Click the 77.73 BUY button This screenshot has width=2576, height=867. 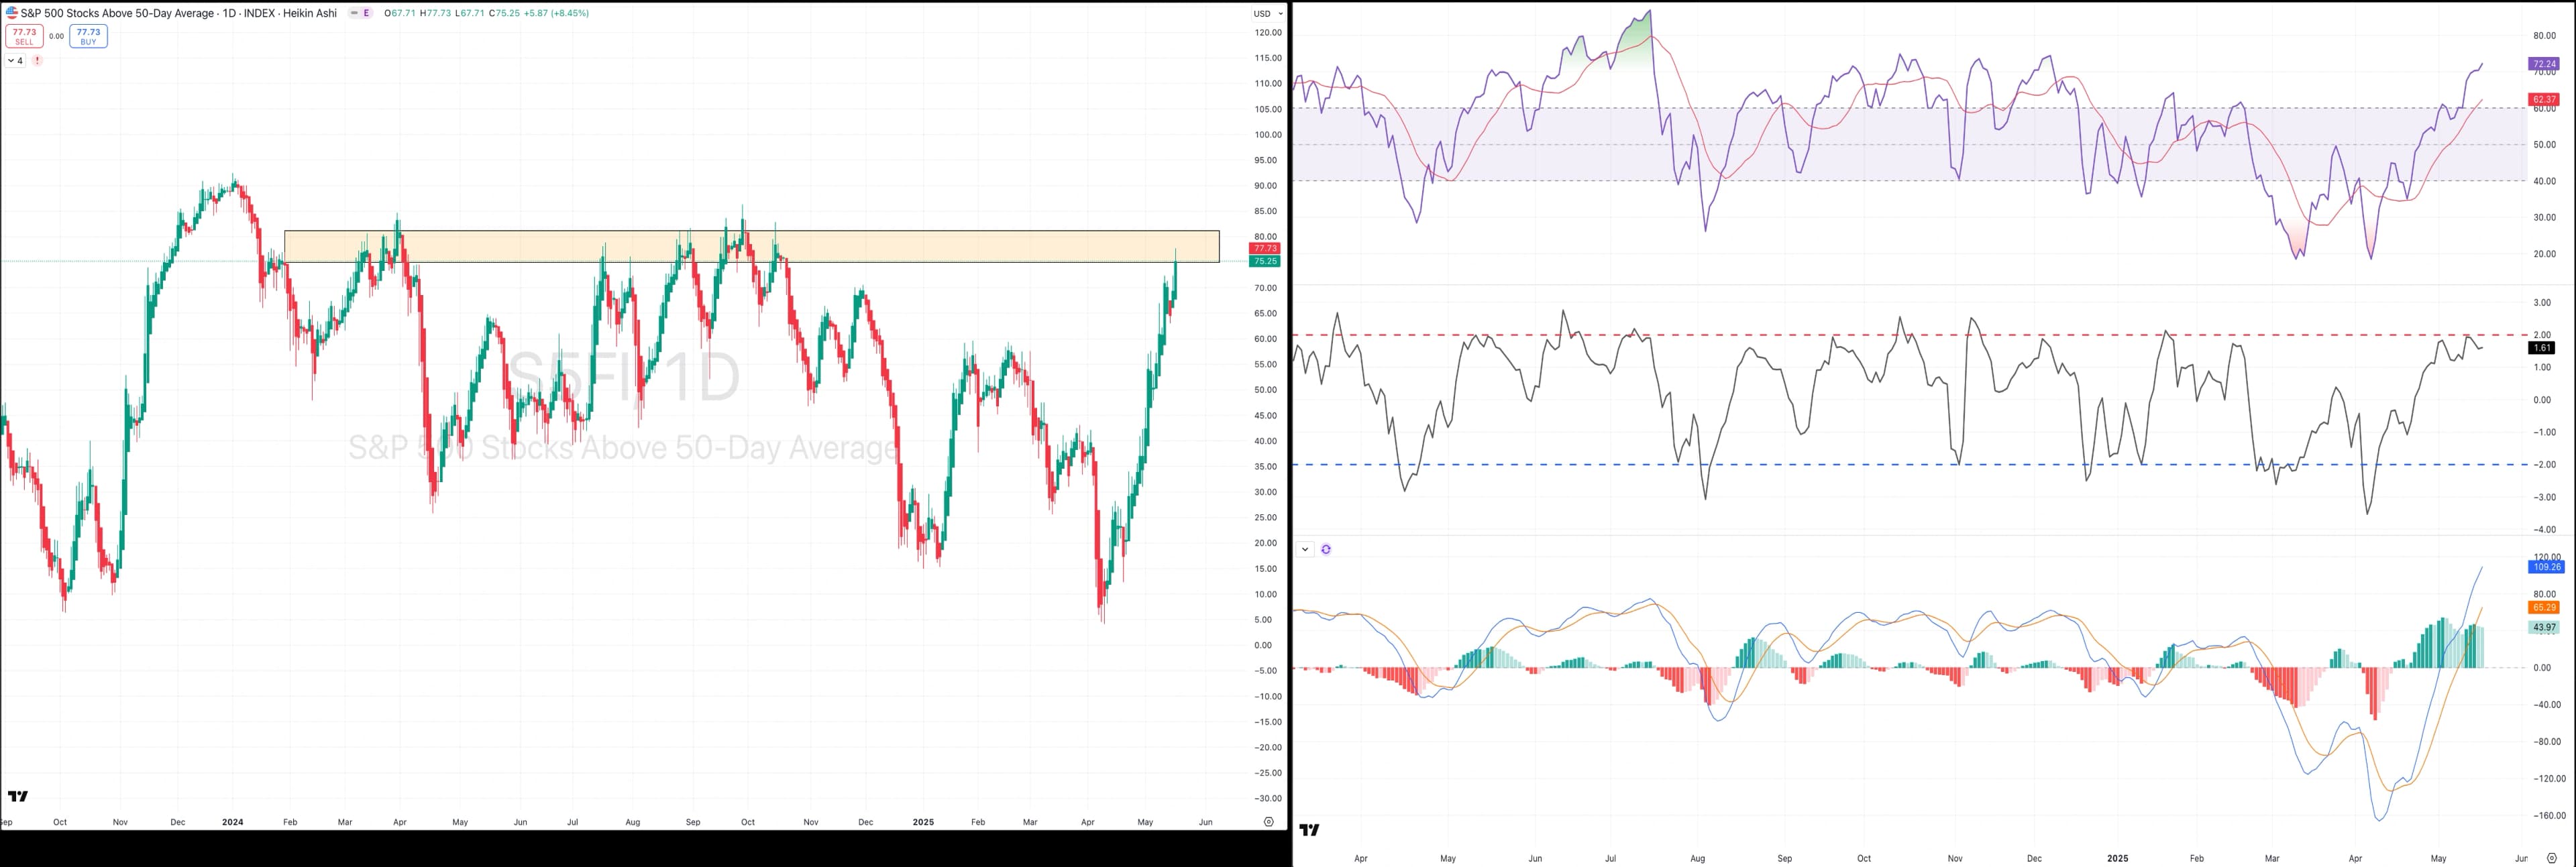coord(88,36)
